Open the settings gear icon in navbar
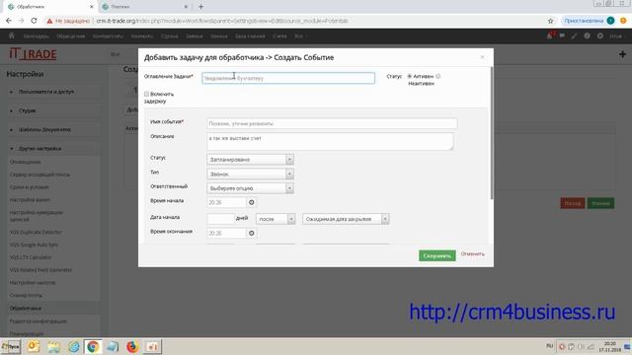The height and width of the screenshot is (355, 632). [x=600, y=35]
